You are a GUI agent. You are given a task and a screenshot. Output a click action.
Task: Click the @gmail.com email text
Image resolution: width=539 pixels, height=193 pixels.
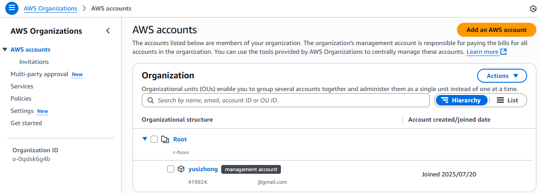[272, 182]
